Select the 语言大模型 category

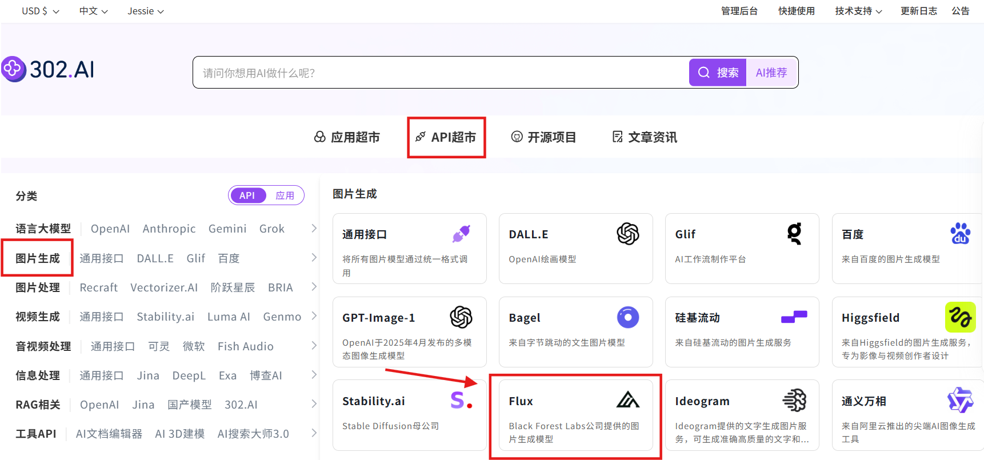[x=43, y=229]
